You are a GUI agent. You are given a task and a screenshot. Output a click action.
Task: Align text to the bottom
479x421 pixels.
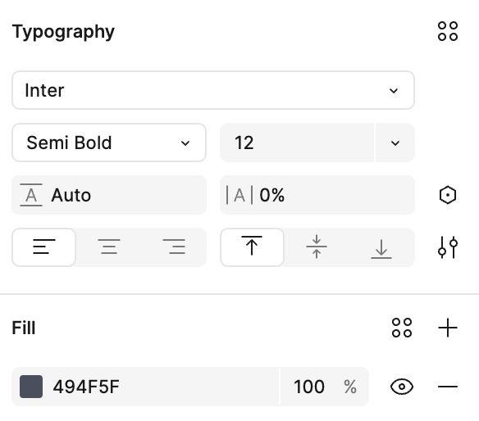[x=381, y=247]
